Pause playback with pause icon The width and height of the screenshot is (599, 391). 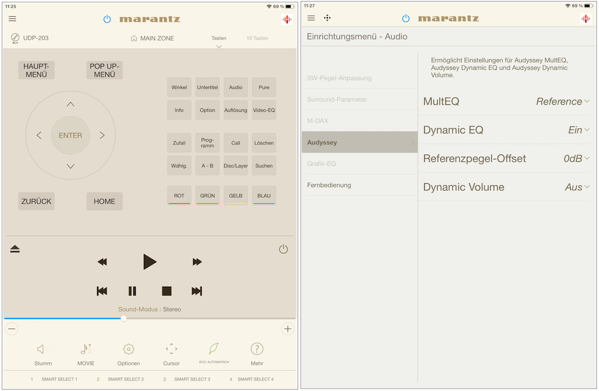[x=132, y=291]
